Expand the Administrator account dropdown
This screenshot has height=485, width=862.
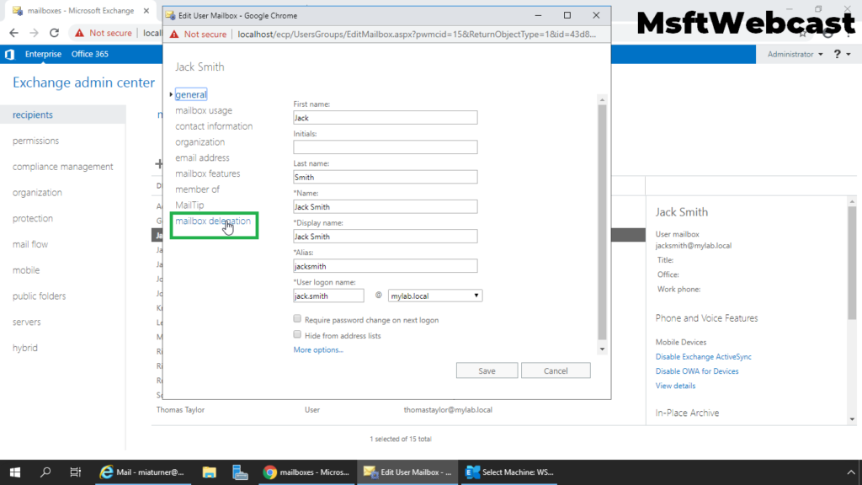[795, 54]
